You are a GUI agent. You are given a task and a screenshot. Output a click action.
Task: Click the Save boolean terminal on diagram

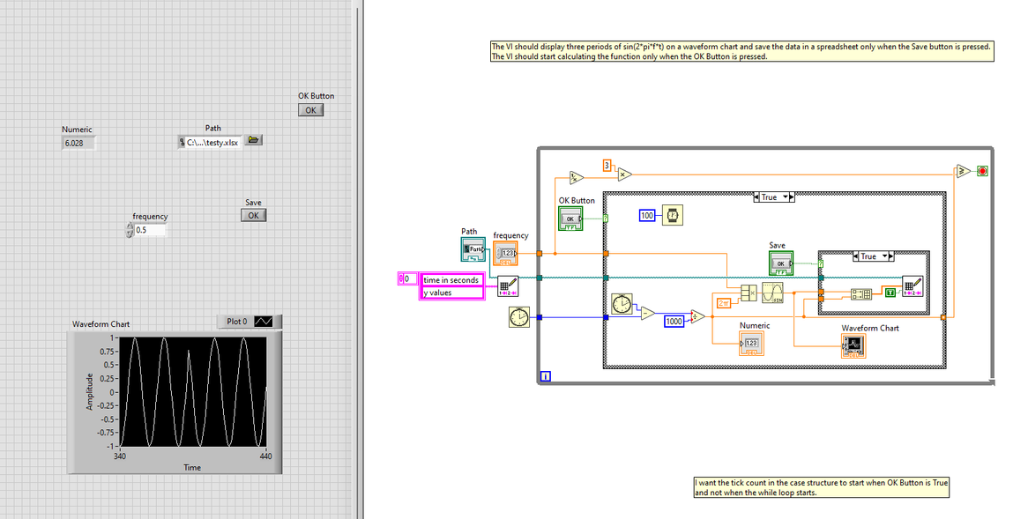point(780,263)
